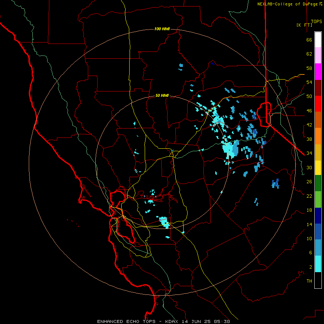This screenshot has height=324, width=324.
Task: Click the 38 legend value
Action: (309, 139)
